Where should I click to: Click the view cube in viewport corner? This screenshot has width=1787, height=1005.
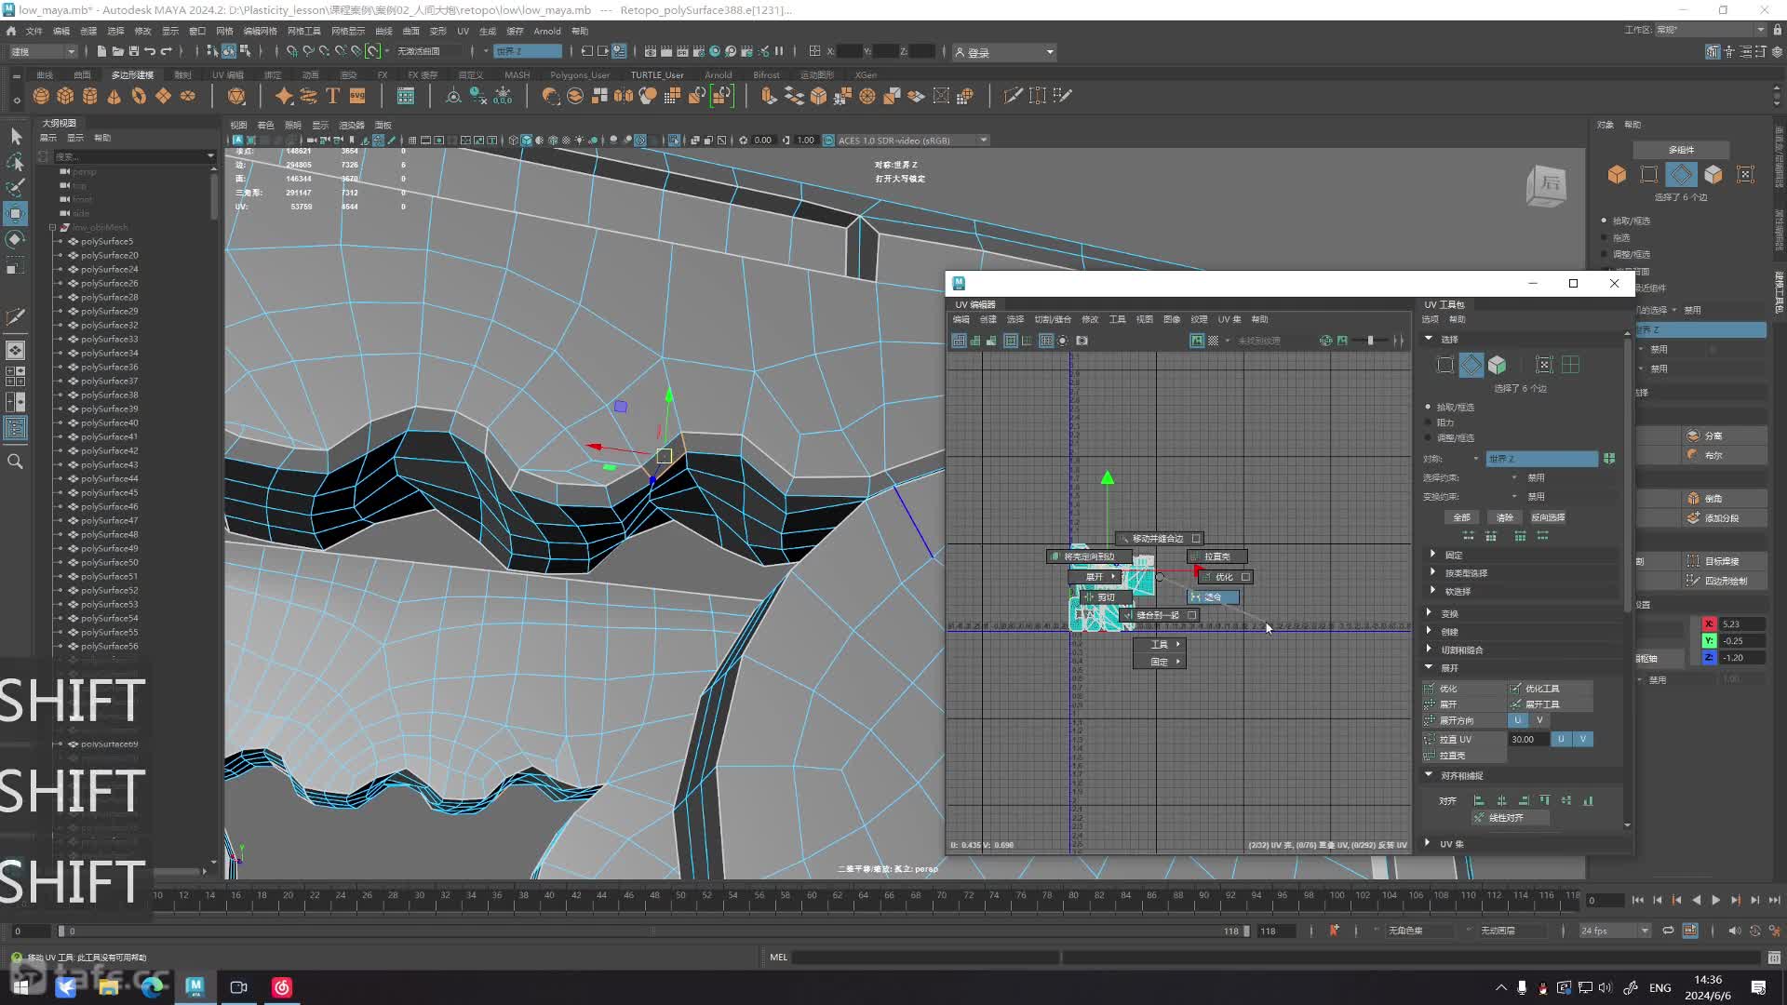tap(1546, 185)
